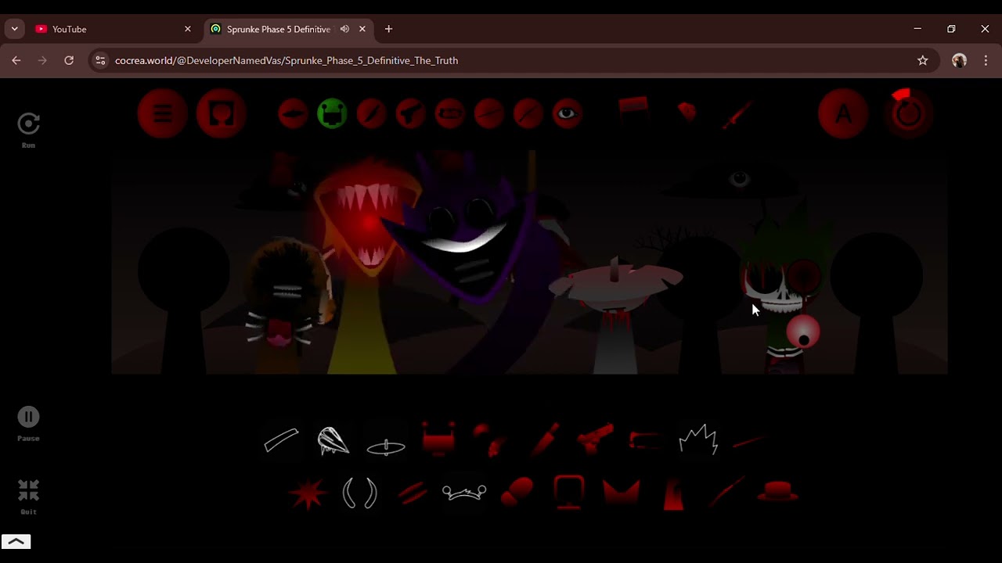Choose the white spiky crown outline icon
Screen dimensions: 1002x563
click(x=698, y=439)
